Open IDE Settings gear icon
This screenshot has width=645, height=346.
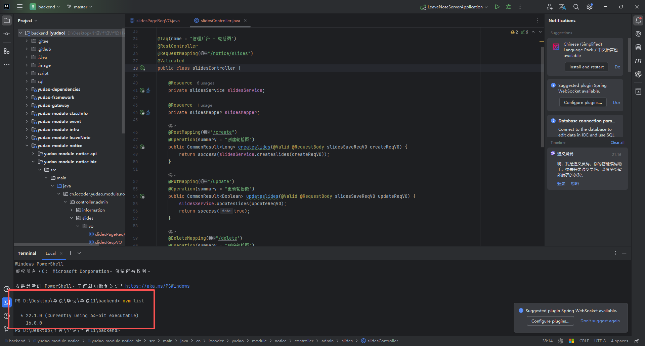(x=590, y=6)
